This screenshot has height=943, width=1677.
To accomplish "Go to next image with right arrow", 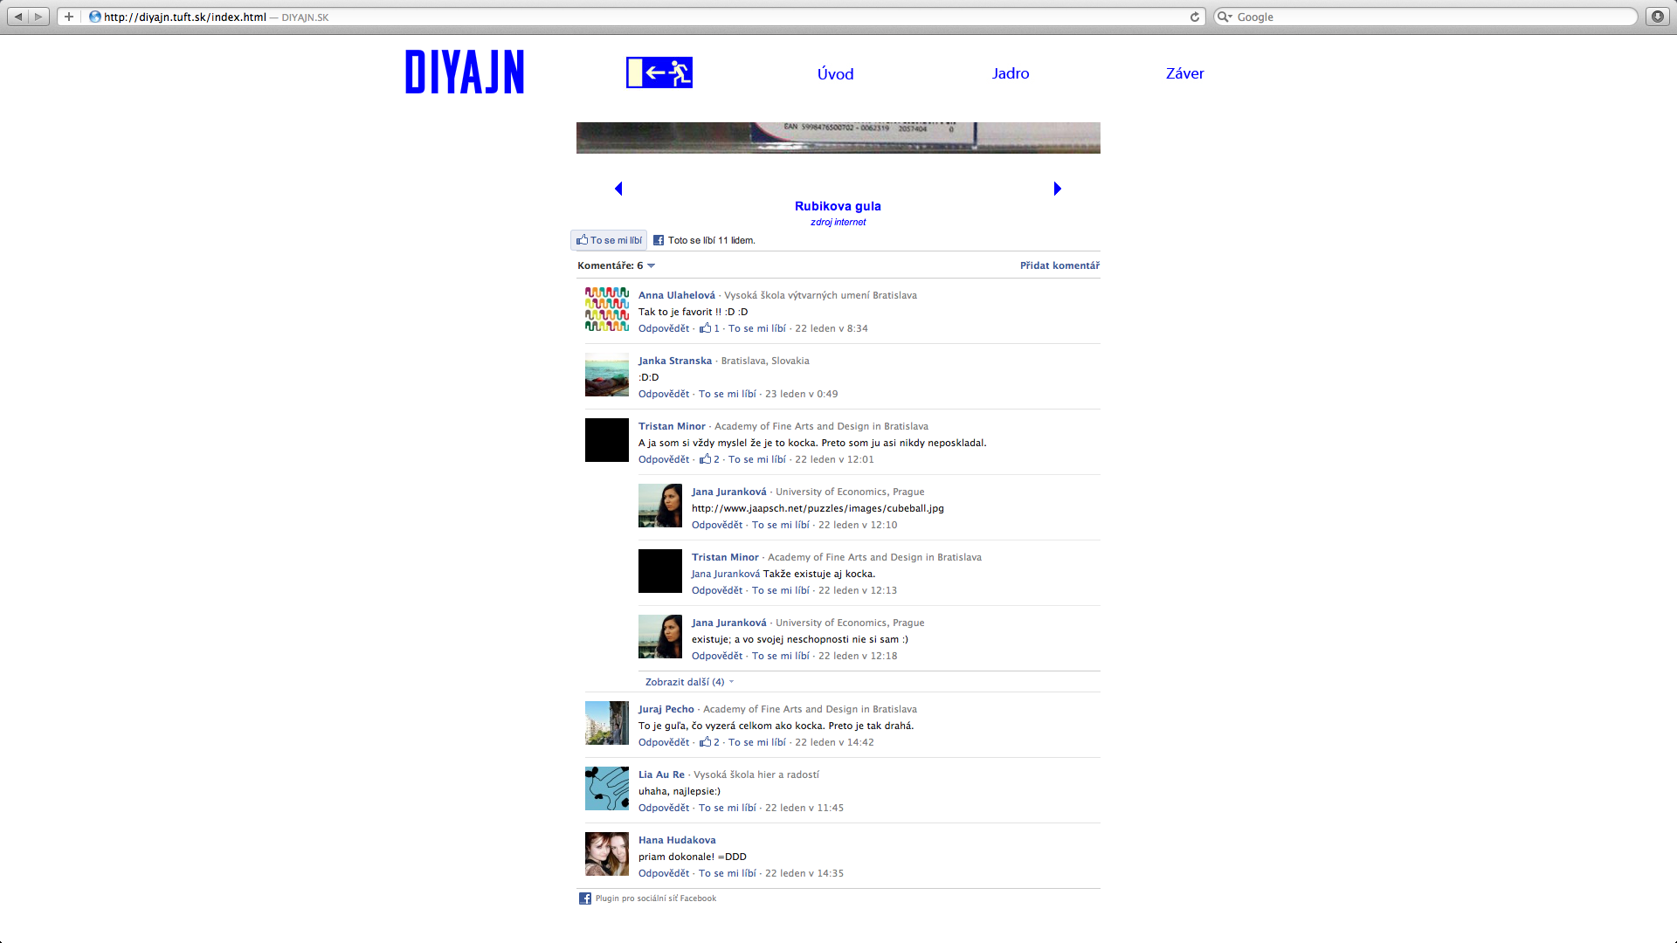I will [1057, 189].
